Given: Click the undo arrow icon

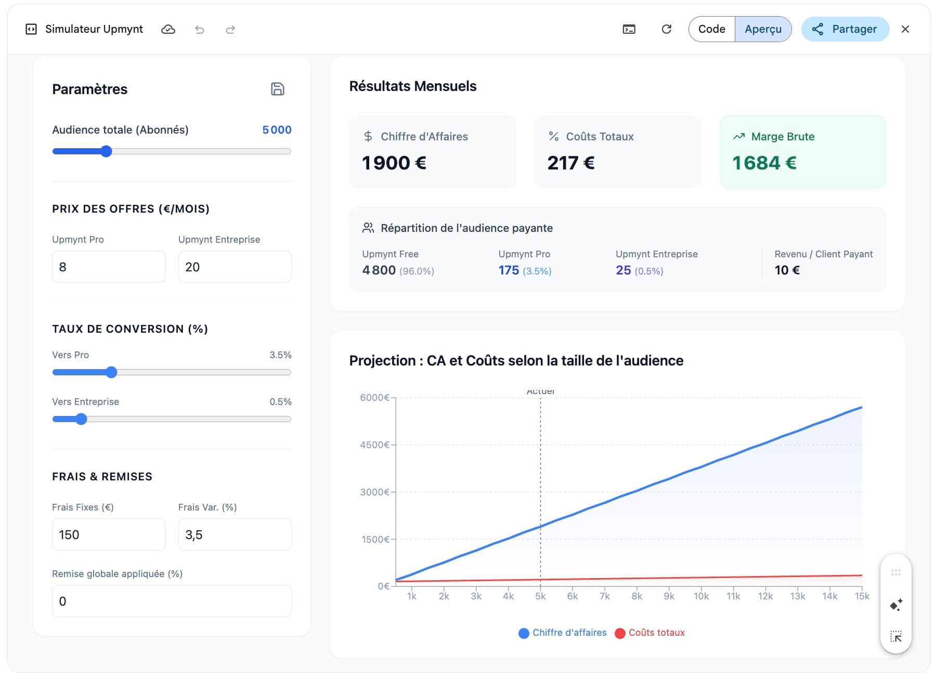Looking at the screenshot, I should [199, 30].
